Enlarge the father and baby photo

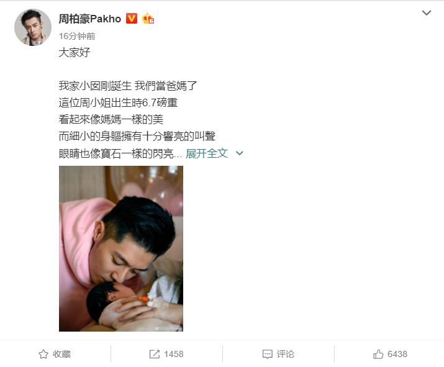pos(121,248)
